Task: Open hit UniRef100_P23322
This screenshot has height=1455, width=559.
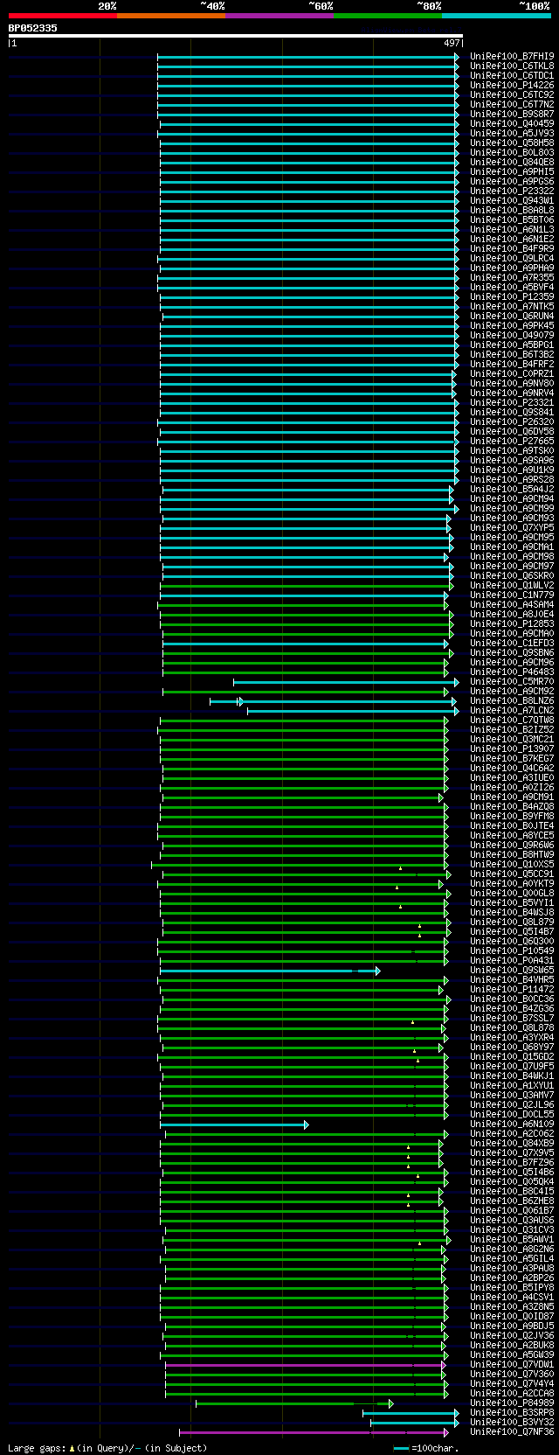Action: [x=512, y=191]
